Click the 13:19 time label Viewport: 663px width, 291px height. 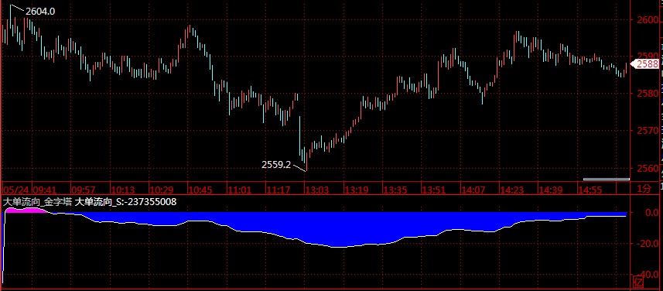[x=356, y=189]
